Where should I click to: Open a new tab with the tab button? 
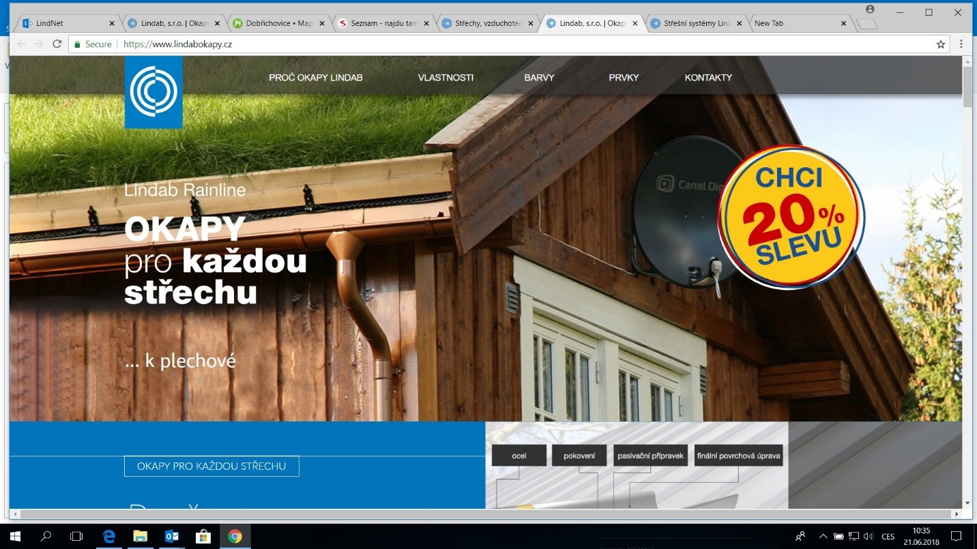[866, 24]
